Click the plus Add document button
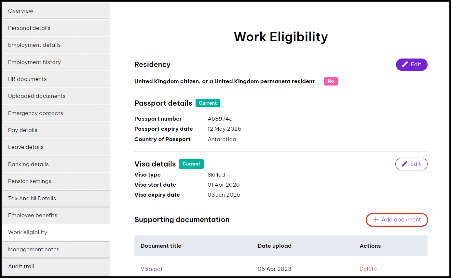Image resolution: width=451 pixels, height=278 pixels. point(397,220)
